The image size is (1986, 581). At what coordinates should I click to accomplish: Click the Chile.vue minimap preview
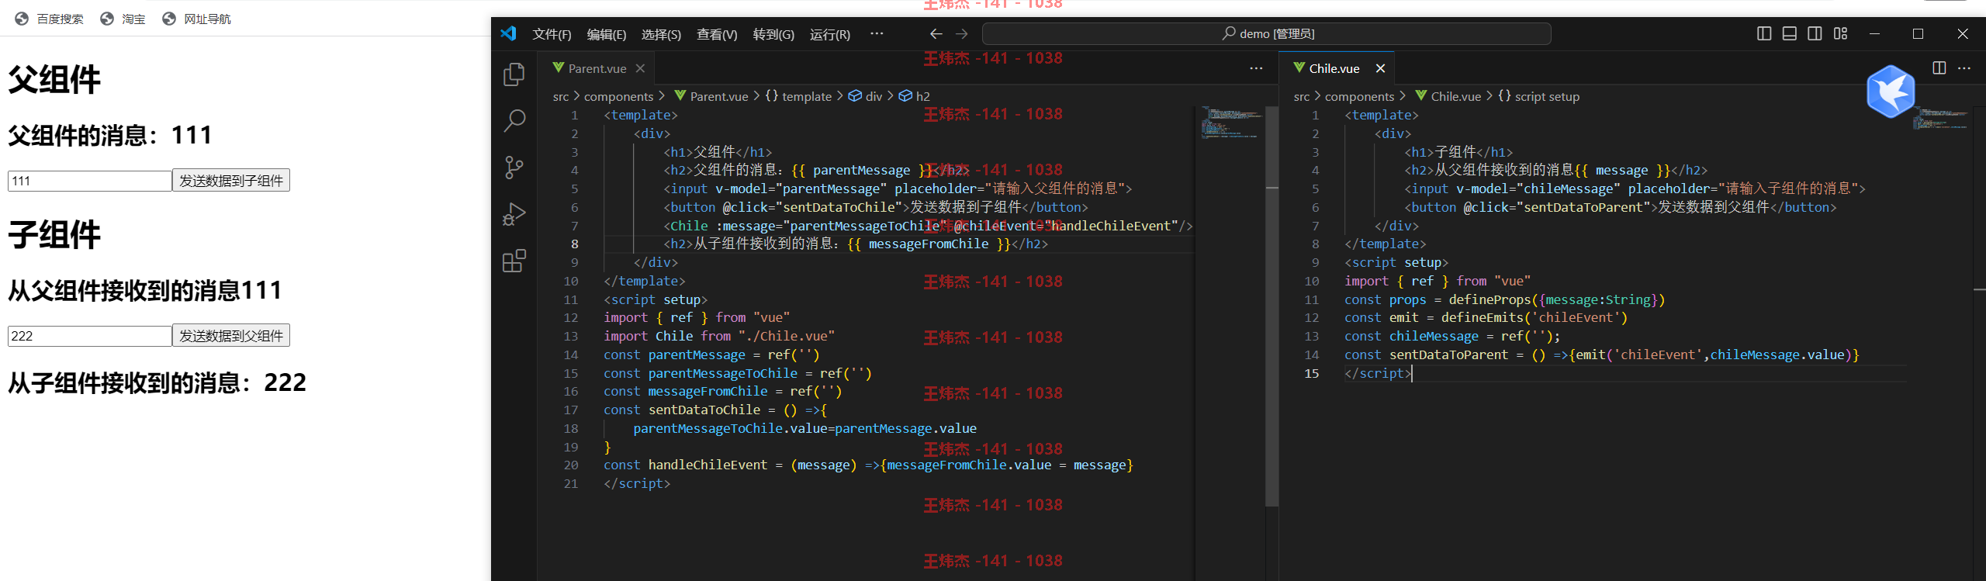(1942, 119)
